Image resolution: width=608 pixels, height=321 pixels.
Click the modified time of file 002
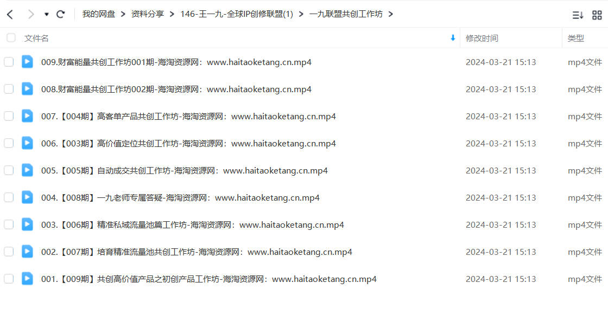[501, 252]
